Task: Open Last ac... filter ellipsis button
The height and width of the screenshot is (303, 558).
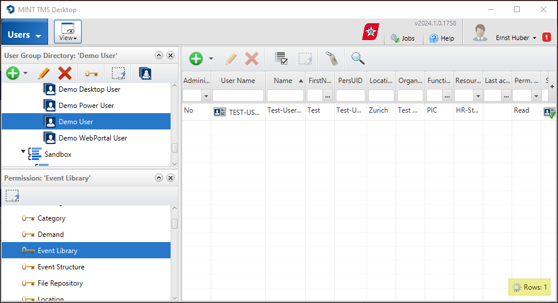Action: point(506,96)
